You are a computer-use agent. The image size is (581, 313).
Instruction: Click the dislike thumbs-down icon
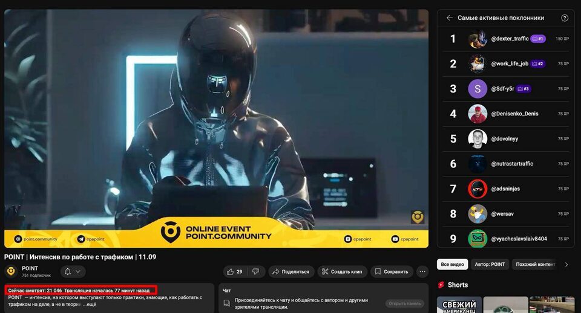[255, 271]
